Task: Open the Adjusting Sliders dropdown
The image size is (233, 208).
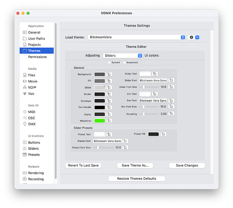Action: coord(123,55)
